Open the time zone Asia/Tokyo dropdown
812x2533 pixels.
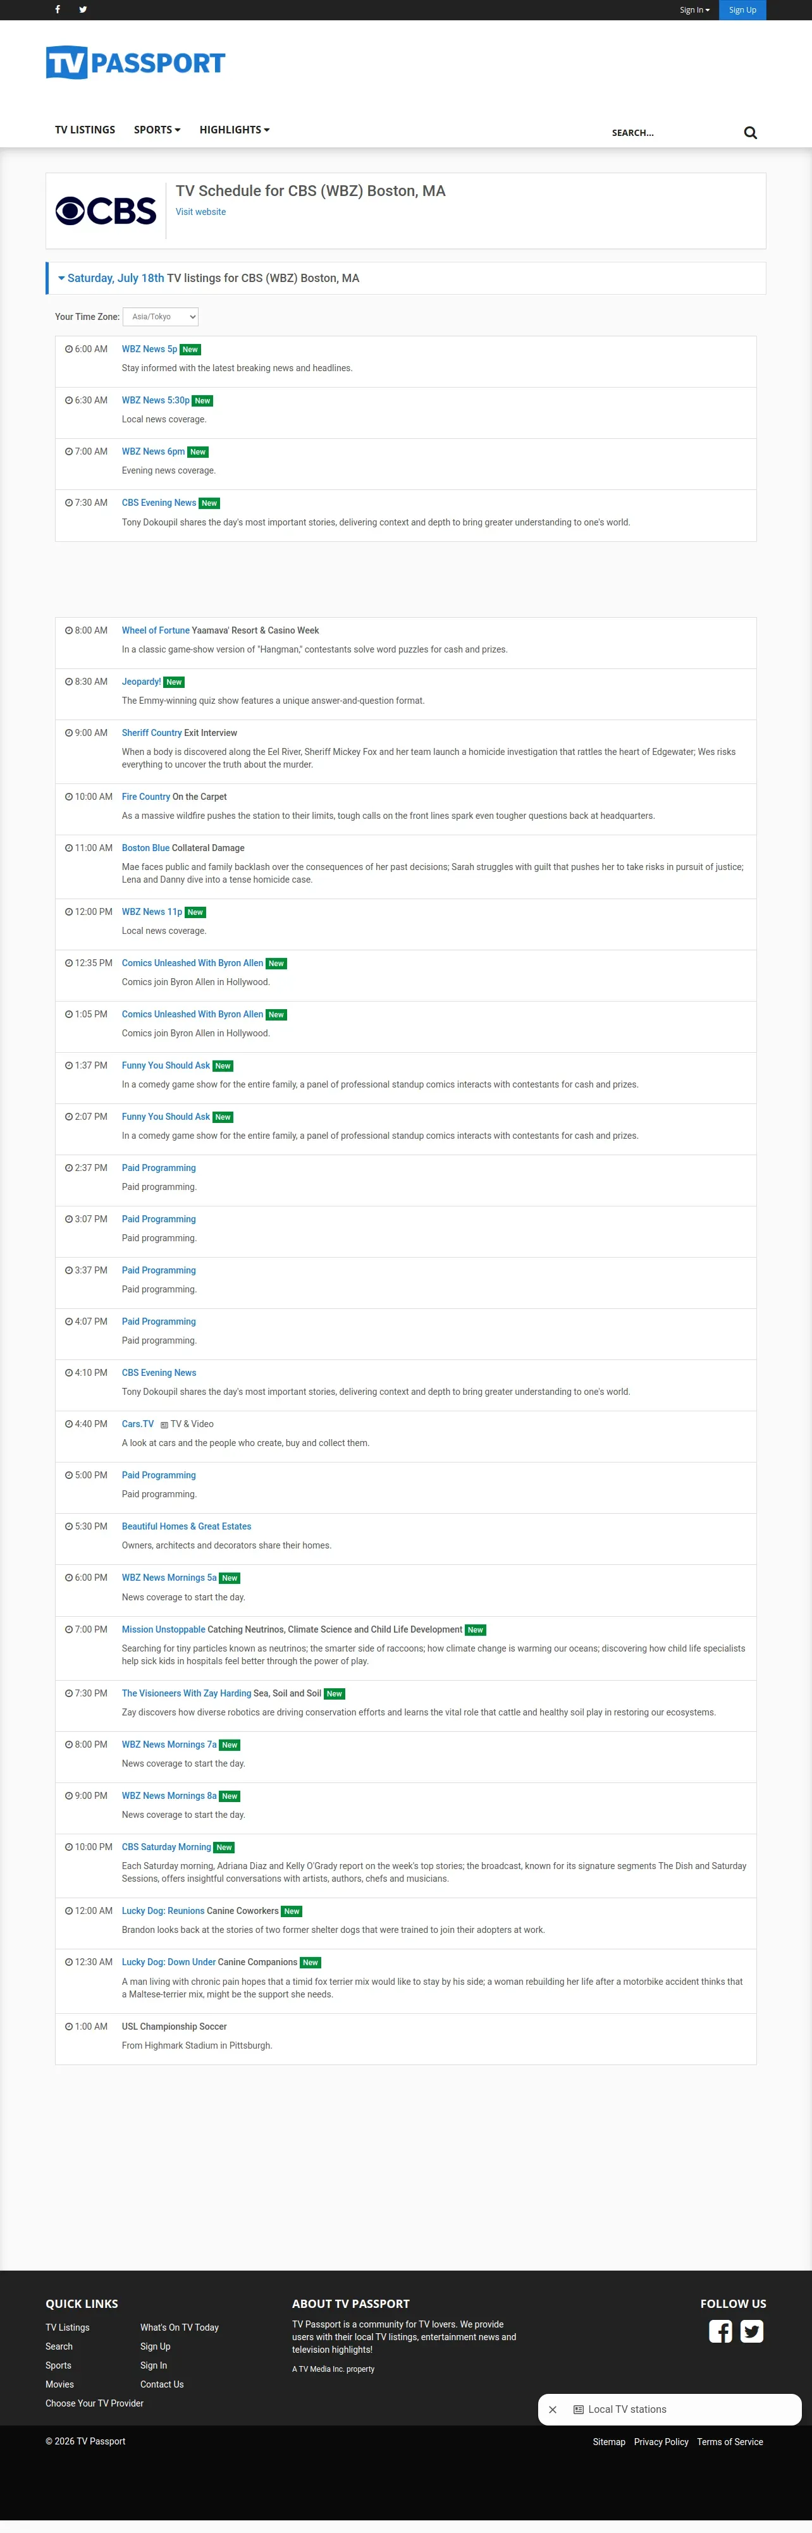[x=160, y=317]
